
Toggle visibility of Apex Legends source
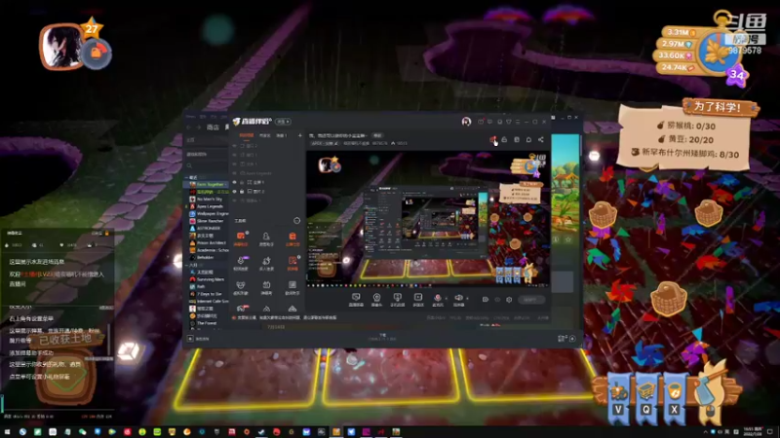click(x=235, y=173)
